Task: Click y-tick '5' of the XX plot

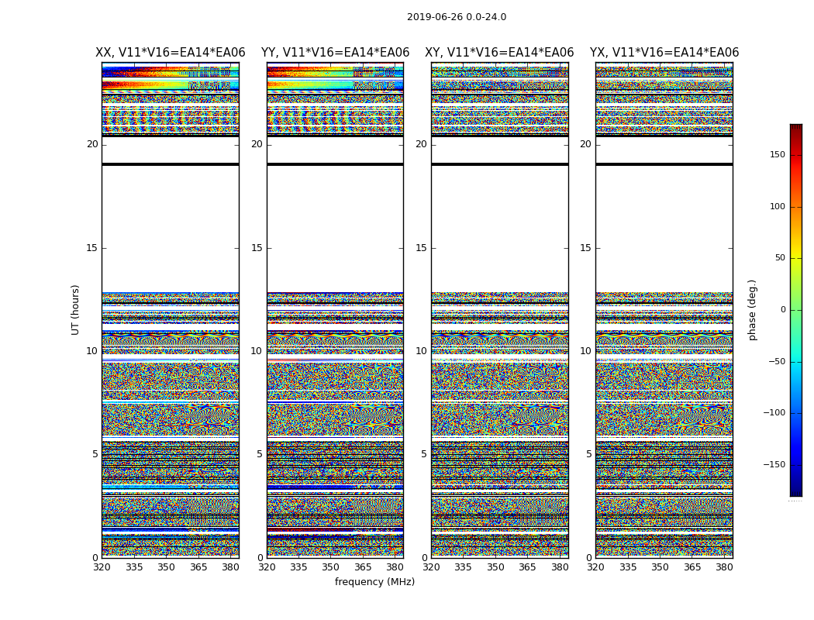Action: tap(95, 454)
